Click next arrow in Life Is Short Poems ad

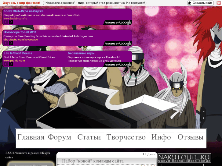(11, 64)
